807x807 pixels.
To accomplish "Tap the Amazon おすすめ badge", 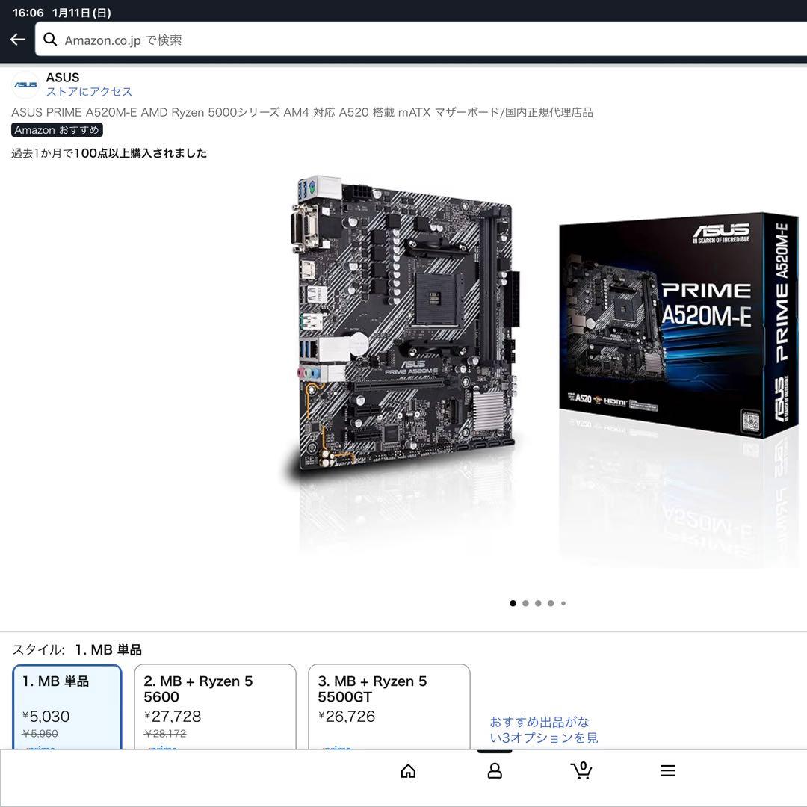I will 57,129.
